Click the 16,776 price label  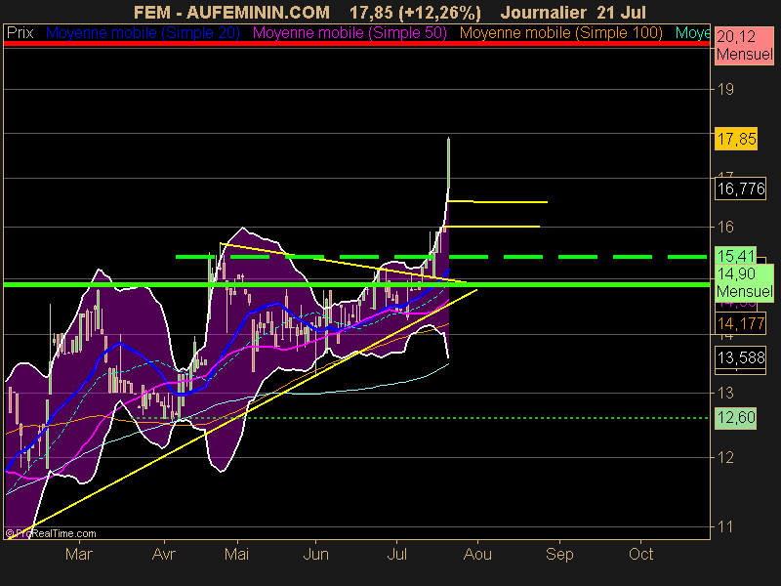[x=741, y=188]
